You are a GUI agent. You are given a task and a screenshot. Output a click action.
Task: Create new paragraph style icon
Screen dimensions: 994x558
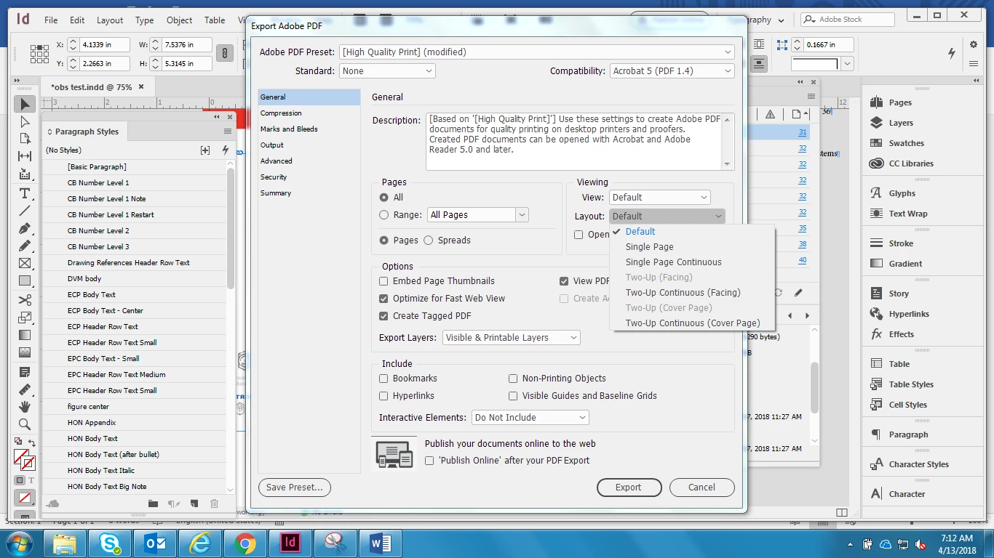[x=194, y=503]
